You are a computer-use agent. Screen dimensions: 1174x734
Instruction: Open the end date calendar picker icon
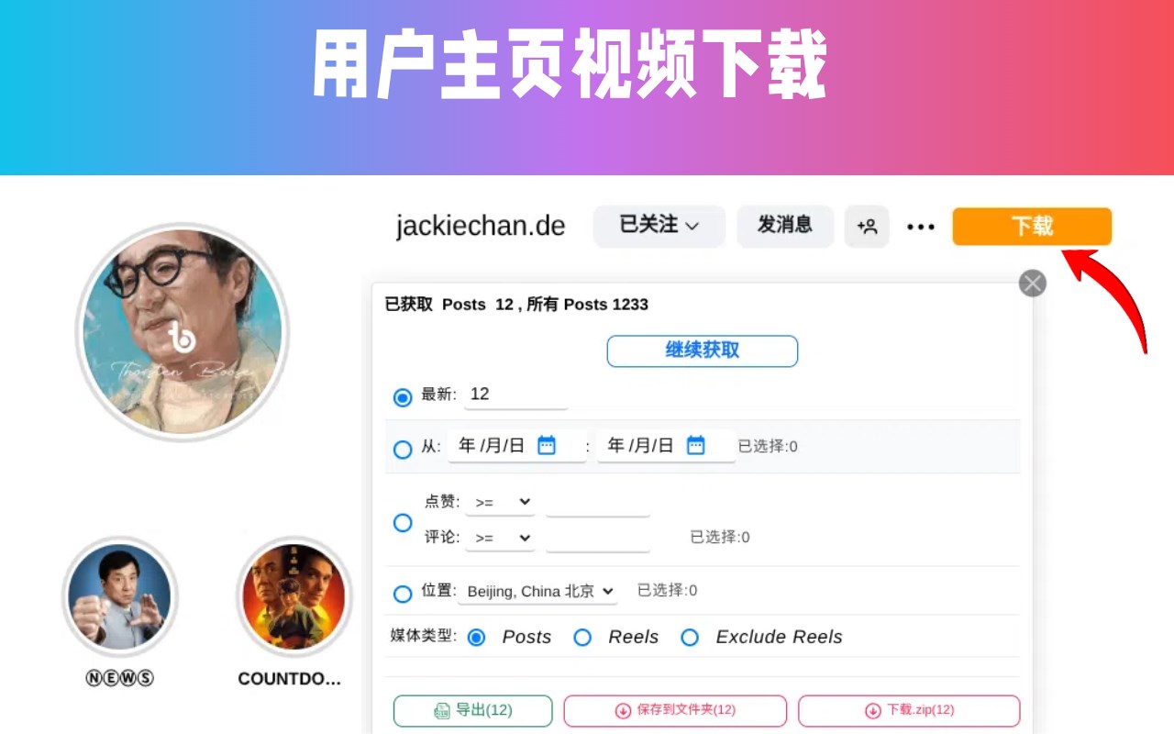pos(696,446)
